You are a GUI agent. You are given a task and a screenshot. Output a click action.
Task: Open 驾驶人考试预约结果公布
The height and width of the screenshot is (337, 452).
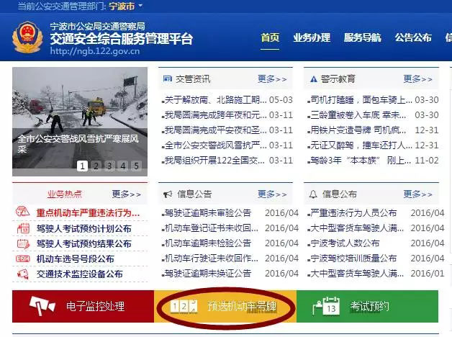84,244
